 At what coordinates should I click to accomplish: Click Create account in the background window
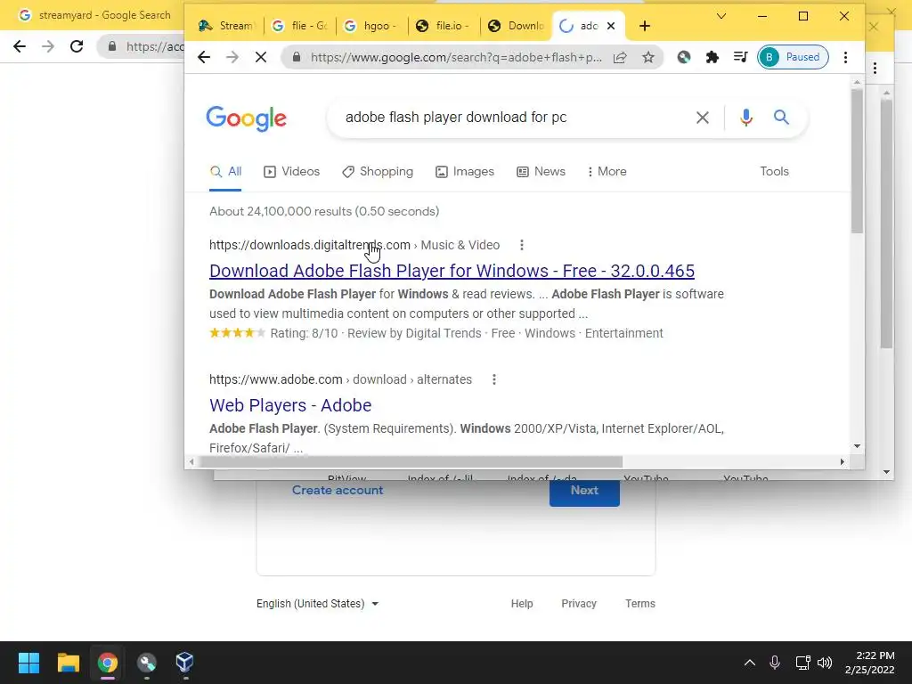(338, 491)
